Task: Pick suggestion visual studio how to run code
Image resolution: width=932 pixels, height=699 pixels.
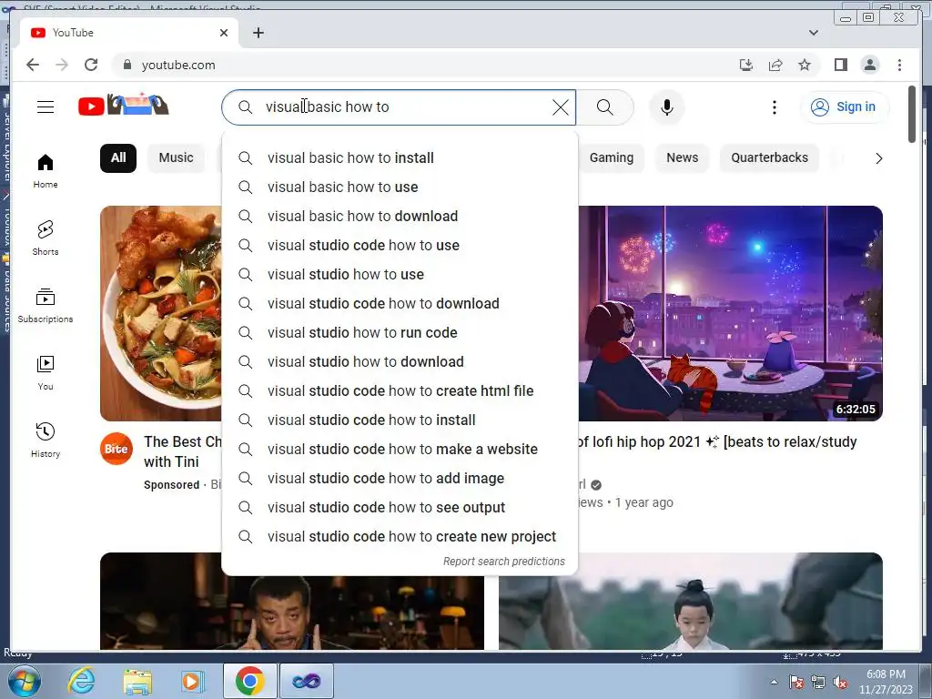Action: (x=400, y=333)
